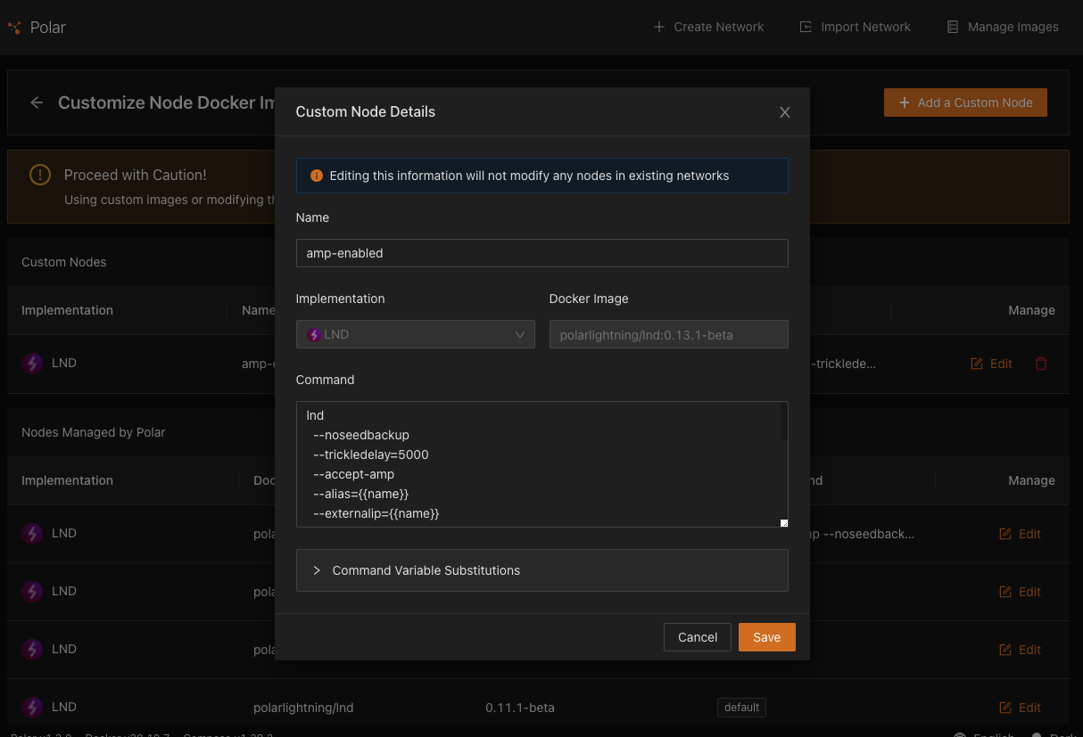This screenshot has height=737, width=1083.
Task: Close the Custom Node Details dialog
Action: coord(785,112)
